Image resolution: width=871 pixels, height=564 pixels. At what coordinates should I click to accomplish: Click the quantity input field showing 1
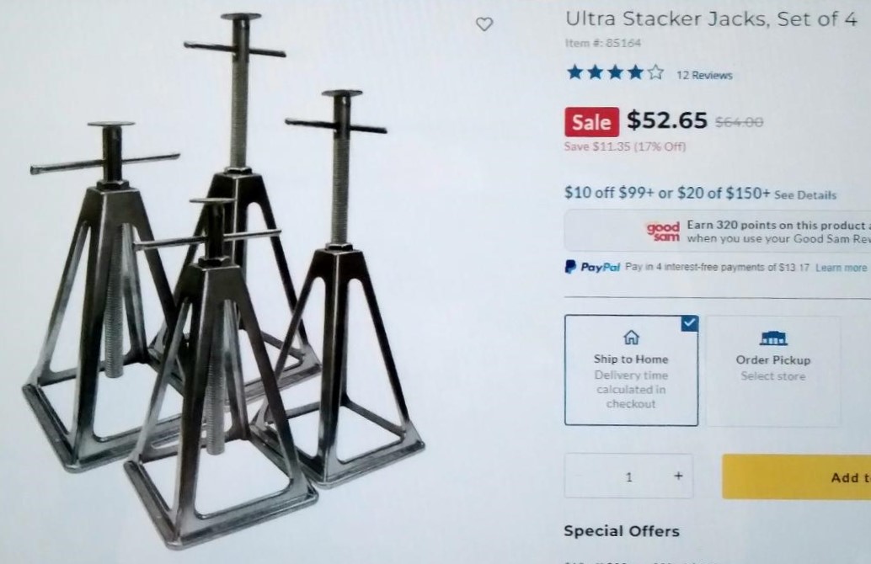click(x=628, y=476)
